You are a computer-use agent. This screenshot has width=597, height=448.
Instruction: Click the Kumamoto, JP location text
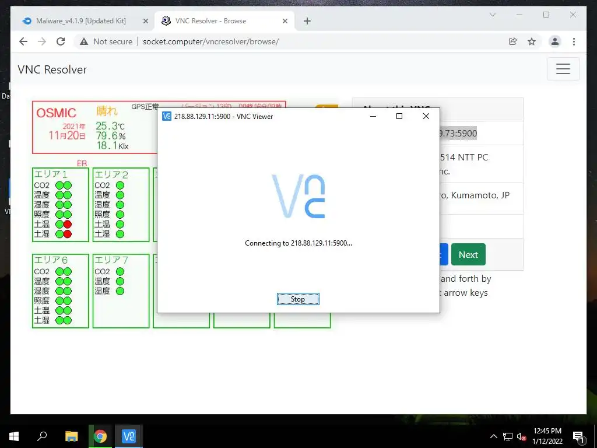click(x=475, y=195)
